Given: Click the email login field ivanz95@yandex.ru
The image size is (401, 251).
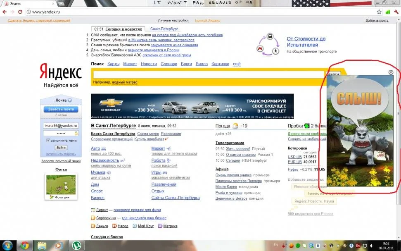Looking at the screenshot, I should pyautogui.click(x=61, y=126).
